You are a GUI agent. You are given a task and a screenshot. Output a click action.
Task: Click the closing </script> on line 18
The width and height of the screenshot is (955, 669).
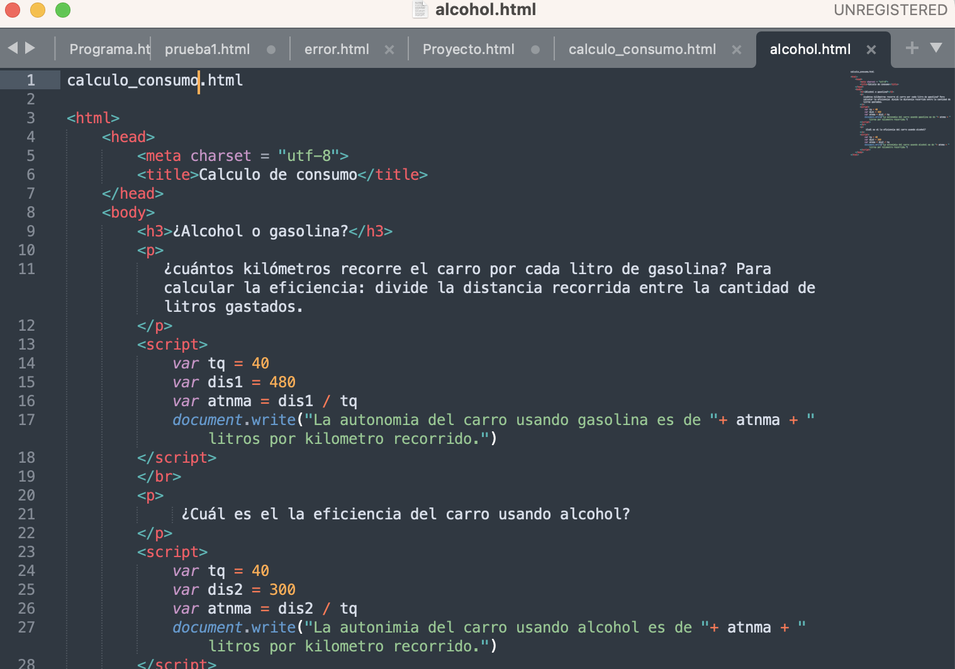pos(177,457)
